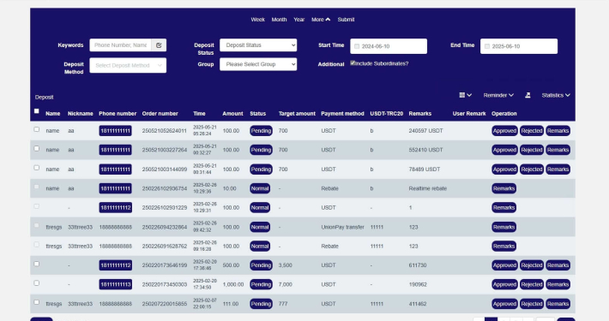Click the export icon beside Reminder
Image resolution: width=609 pixels, height=321 pixels.
click(528, 95)
